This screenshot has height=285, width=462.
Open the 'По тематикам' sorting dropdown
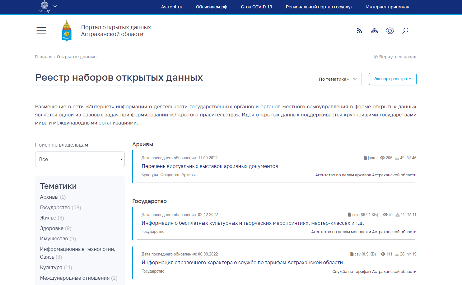tap(338, 79)
